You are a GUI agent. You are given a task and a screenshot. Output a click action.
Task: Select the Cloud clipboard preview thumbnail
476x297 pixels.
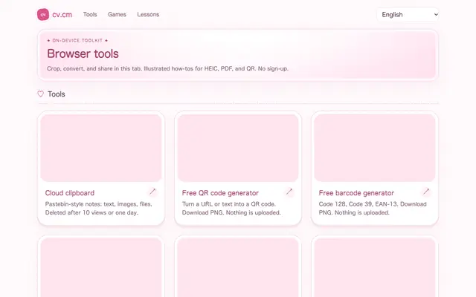[101, 148]
